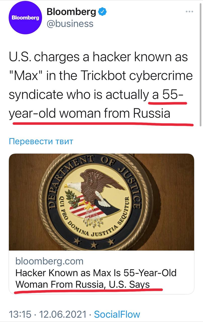The image size is (203, 322).
Task: Click 'Woman From Russia, U.S. Says' headline line
Action: (83, 284)
